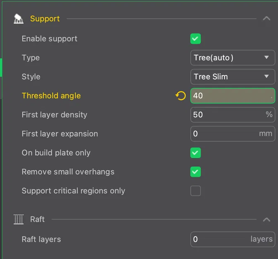
Task: Click the Threshold angle input field
Action: pyautogui.click(x=230, y=96)
